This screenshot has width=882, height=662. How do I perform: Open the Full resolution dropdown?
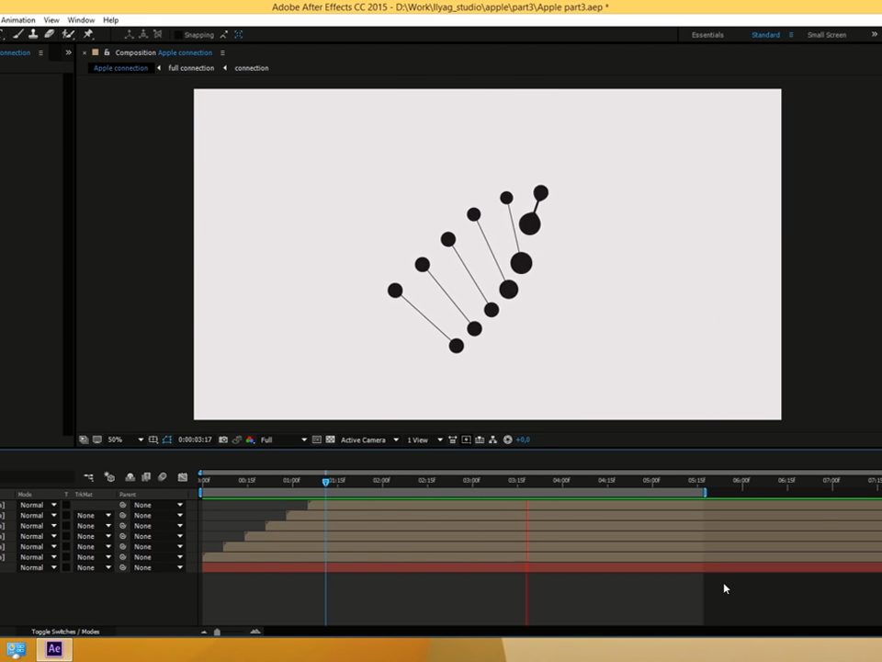pyautogui.click(x=284, y=439)
